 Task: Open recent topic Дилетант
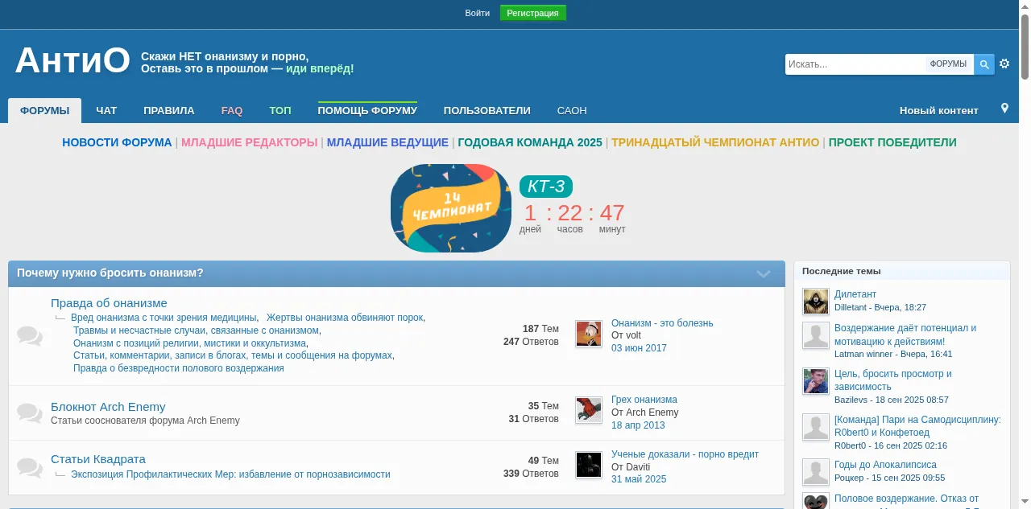pyautogui.click(x=855, y=294)
